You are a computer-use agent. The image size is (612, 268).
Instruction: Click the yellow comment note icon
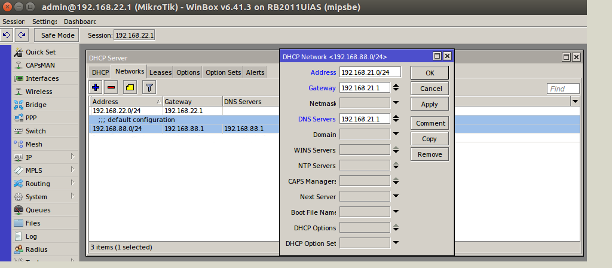click(x=130, y=88)
